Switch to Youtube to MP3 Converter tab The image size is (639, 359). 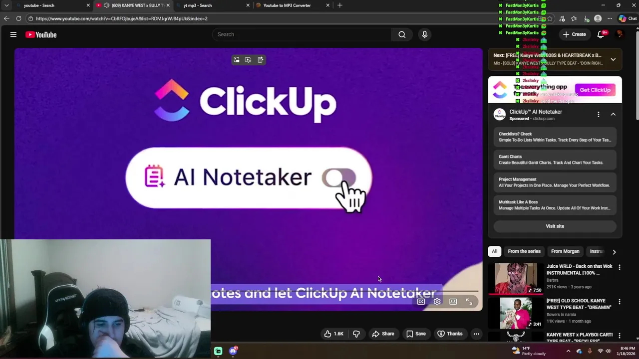tap(292, 5)
